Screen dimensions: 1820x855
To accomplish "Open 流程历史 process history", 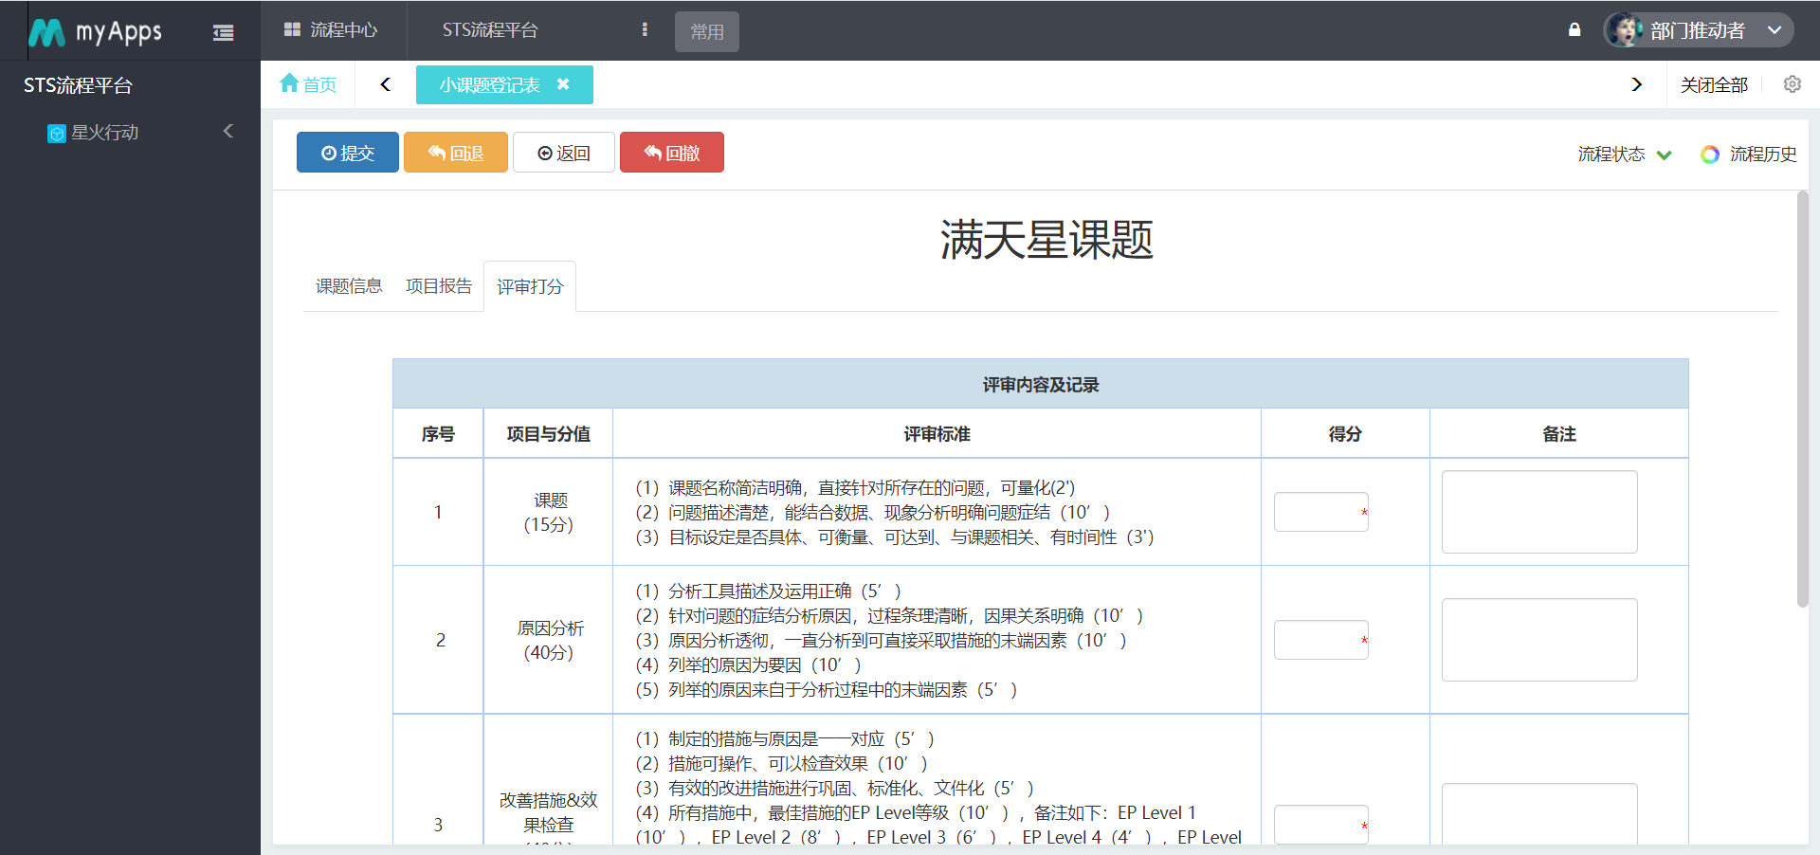I will pos(1749,154).
